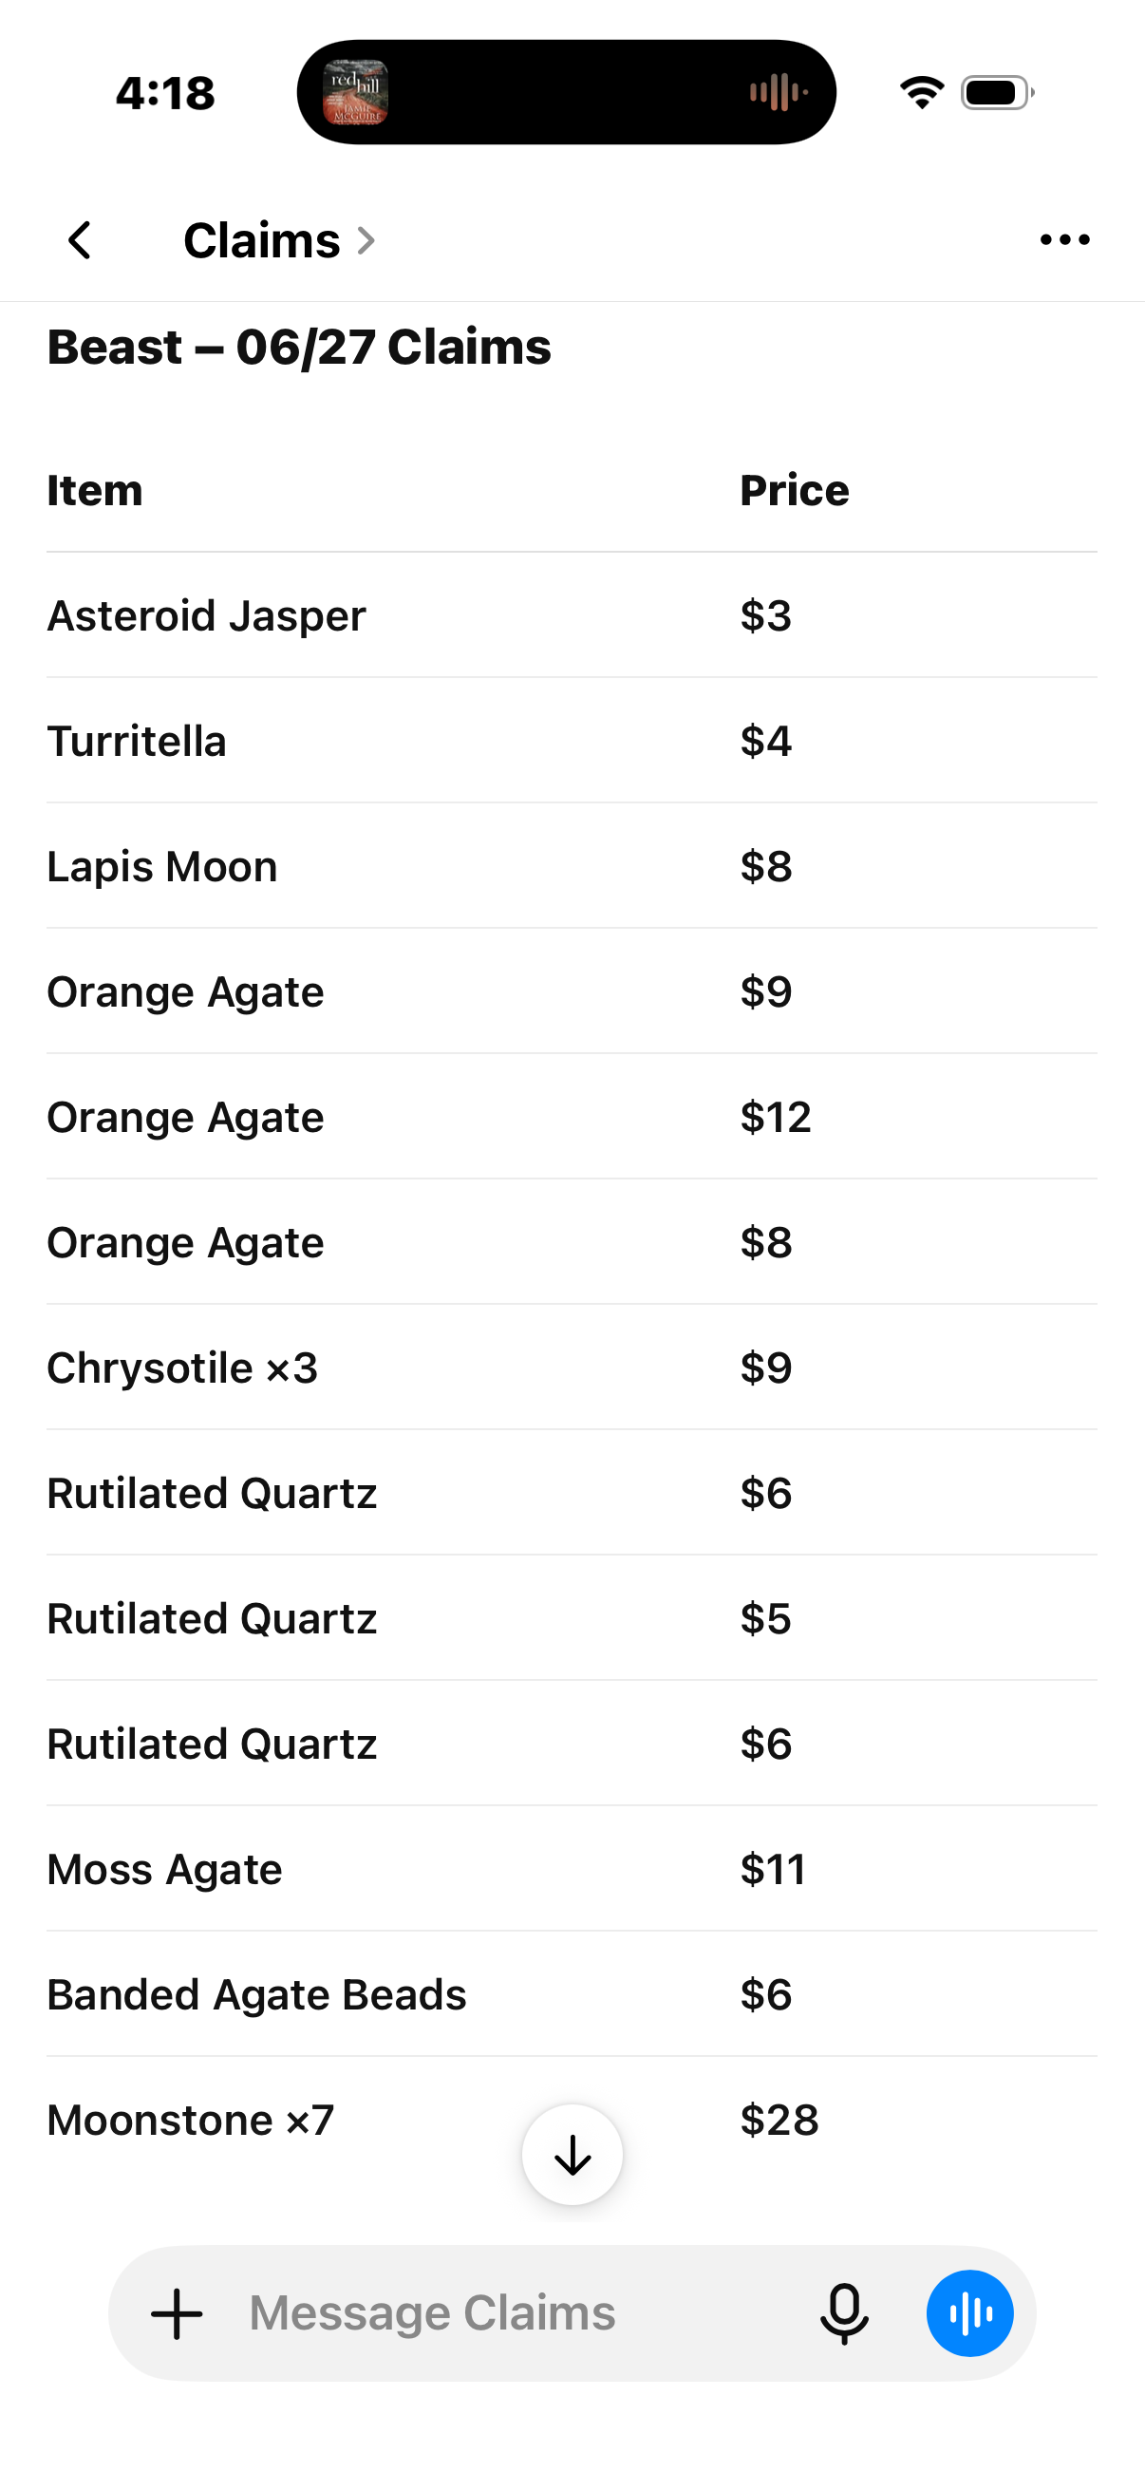
Task: Tap the plus attachment icon
Action: click(177, 2313)
